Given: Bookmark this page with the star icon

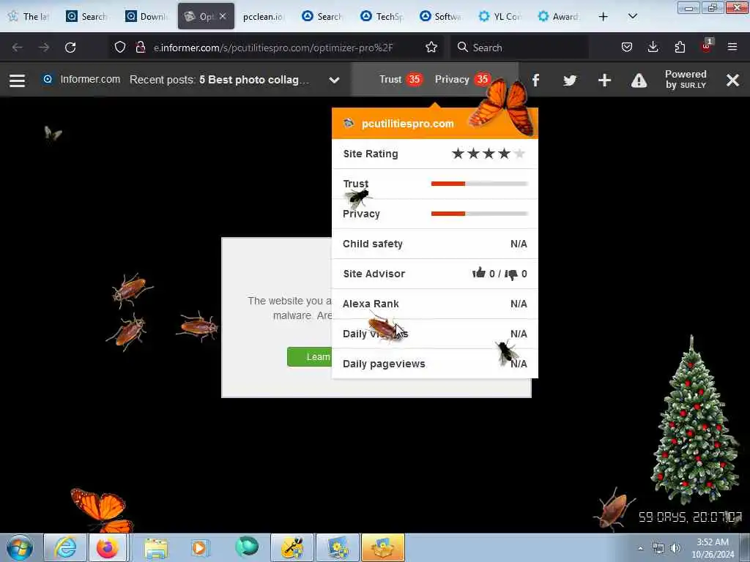Looking at the screenshot, I should tap(431, 47).
